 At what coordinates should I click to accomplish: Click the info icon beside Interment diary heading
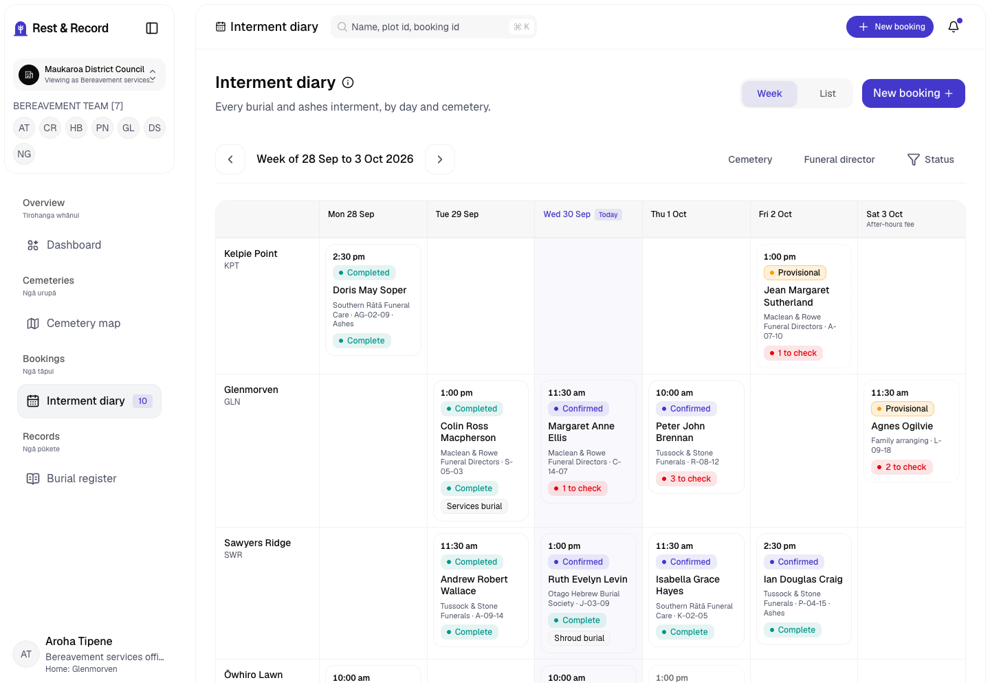348,82
